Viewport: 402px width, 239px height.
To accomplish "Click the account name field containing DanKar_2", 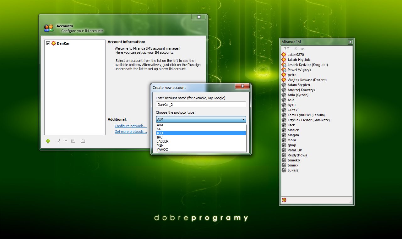I will pyautogui.click(x=201, y=105).
